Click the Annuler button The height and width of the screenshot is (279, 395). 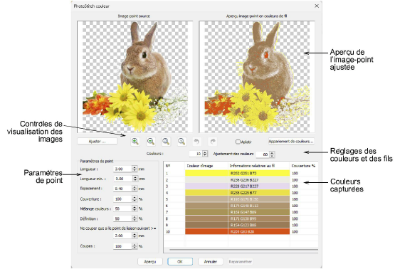pos(211,262)
